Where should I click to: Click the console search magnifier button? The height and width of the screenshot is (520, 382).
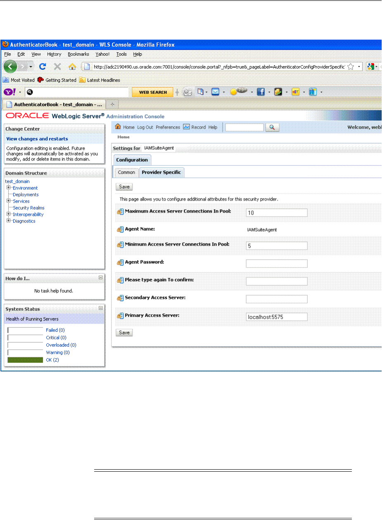pyautogui.click(x=272, y=128)
